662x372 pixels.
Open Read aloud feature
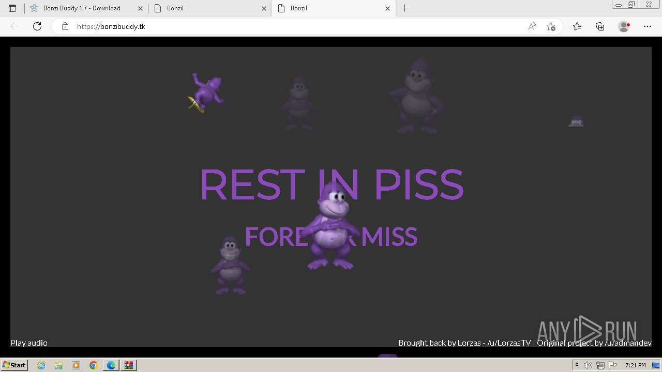[532, 26]
